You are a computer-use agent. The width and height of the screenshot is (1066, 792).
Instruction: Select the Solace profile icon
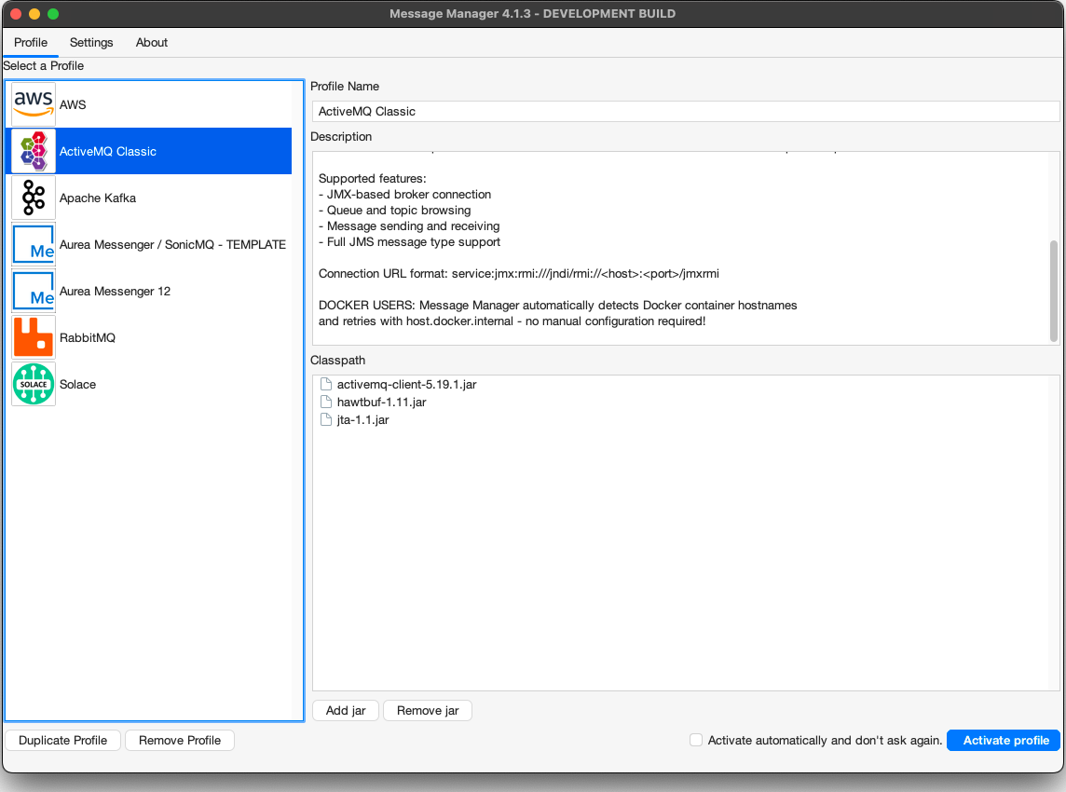(x=33, y=384)
